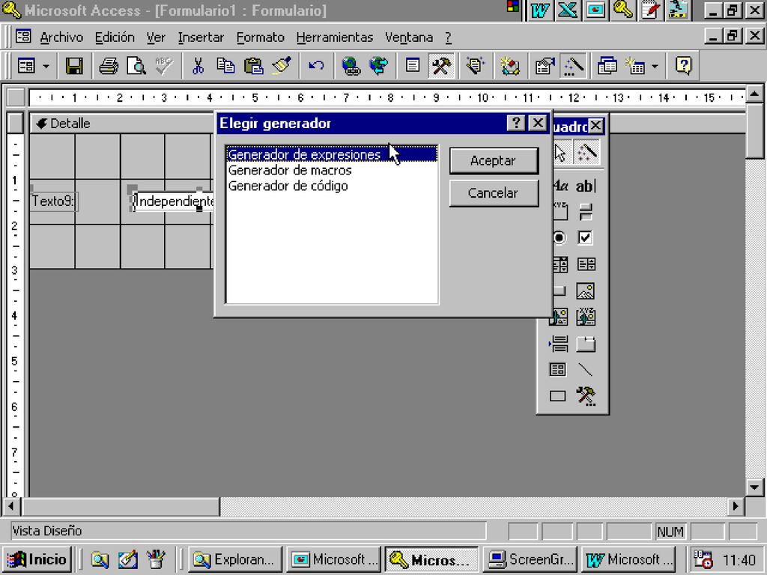
Task: Open the Insertar menu
Action: pyautogui.click(x=201, y=37)
